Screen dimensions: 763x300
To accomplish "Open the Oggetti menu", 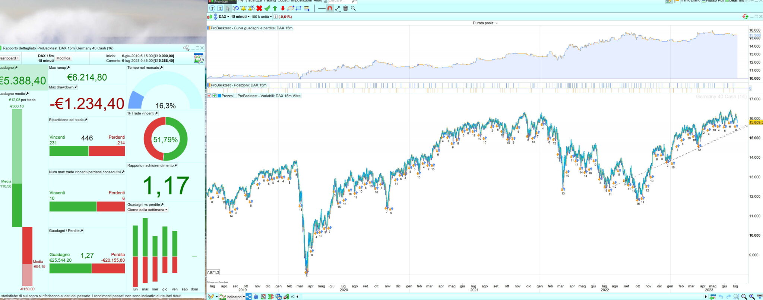I will tap(284, 1).
